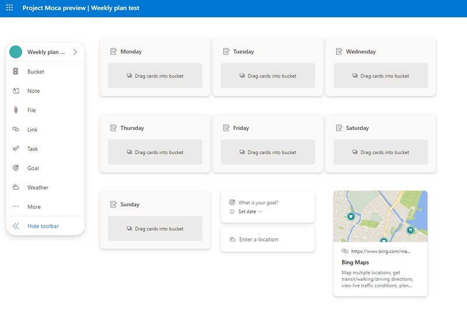Click the 'What is your goal?' field
Image resolution: width=467 pixels, height=331 pixels.
click(258, 202)
